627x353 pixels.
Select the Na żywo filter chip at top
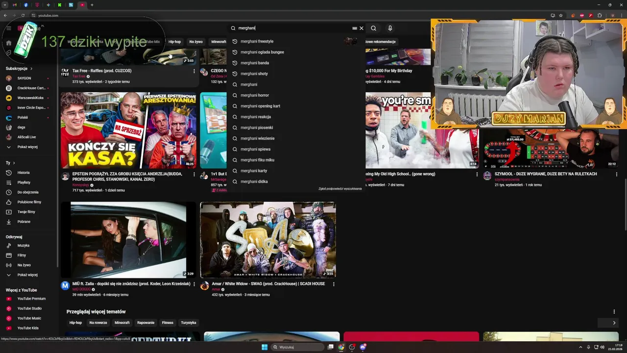[x=196, y=42]
